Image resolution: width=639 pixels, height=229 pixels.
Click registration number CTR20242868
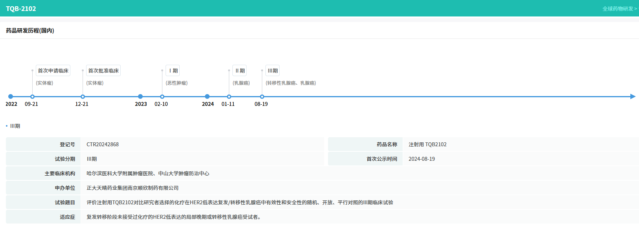tap(103, 144)
